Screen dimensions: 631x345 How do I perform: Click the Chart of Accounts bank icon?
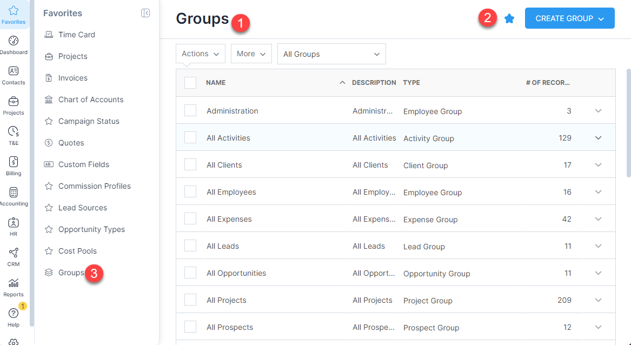tap(49, 99)
